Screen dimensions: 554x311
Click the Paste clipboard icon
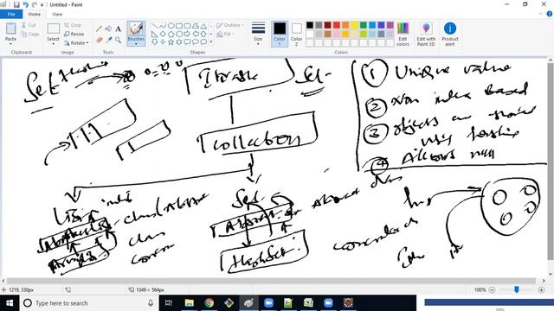pyautogui.click(x=10, y=29)
